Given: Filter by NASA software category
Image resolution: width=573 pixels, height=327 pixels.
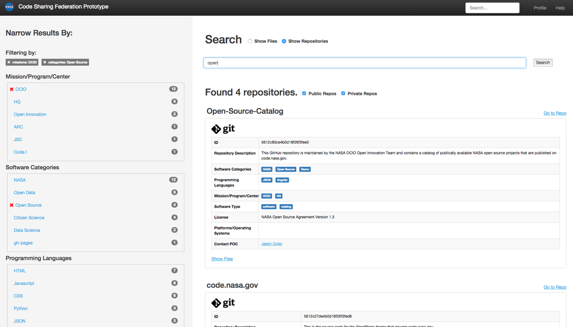Looking at the screenshot, I should coord(20,180).
